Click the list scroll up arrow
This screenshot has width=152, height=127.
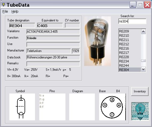[143, 32]
